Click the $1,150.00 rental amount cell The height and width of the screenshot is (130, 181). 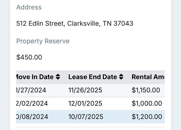(146, 90)
